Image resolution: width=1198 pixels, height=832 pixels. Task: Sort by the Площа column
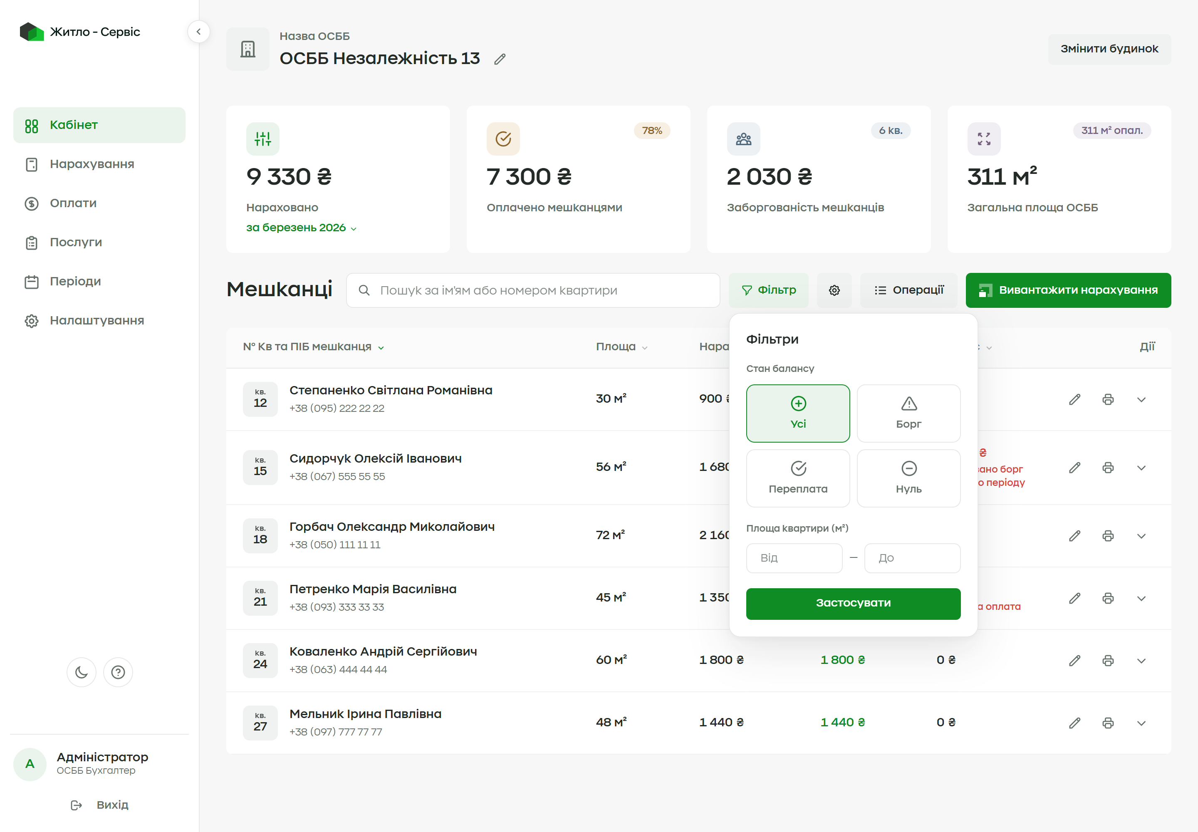(621, 347)
